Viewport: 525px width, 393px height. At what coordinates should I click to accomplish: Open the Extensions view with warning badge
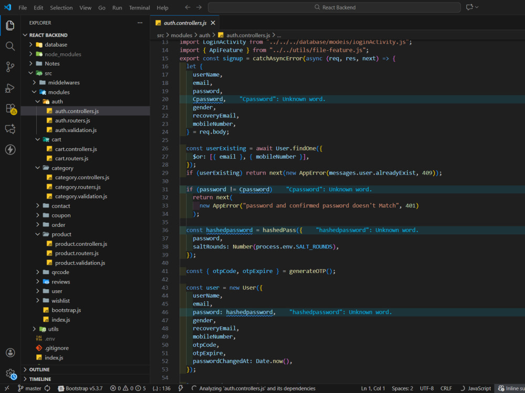(x=10, y=108)
